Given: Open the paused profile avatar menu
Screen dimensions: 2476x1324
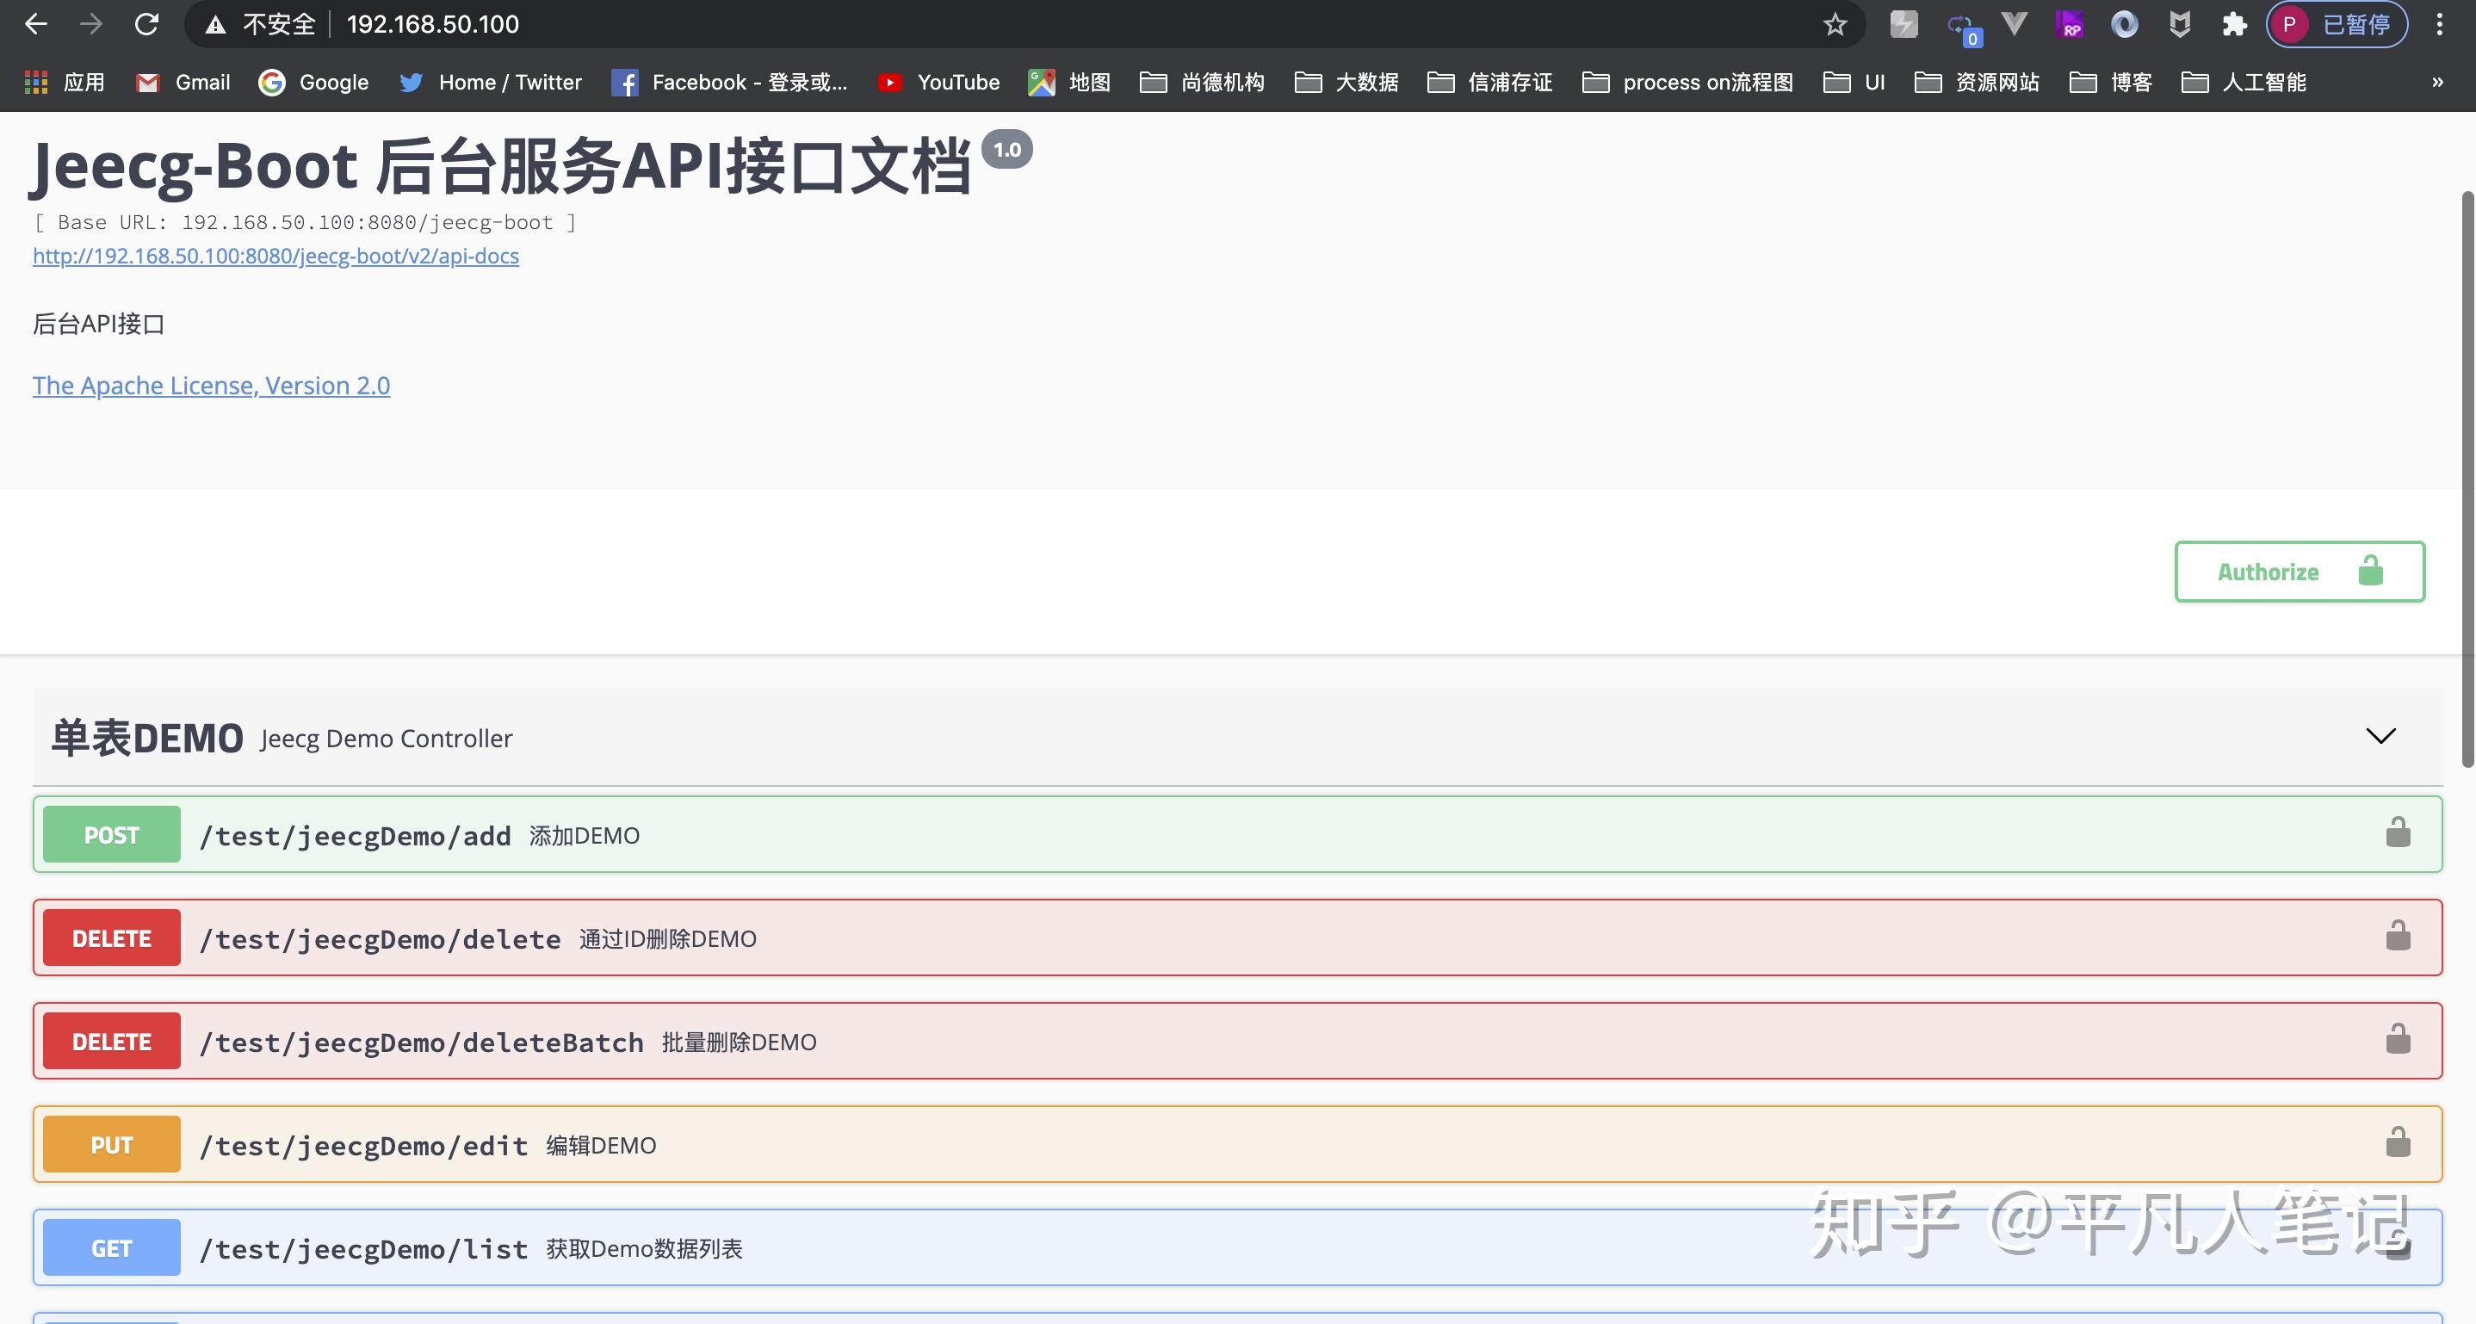Looking at the screenshot, I should tap(2336, 23).
